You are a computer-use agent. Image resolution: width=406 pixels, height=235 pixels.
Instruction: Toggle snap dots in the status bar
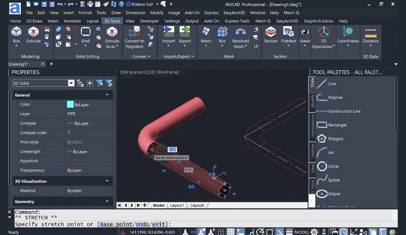pos(220,232)
